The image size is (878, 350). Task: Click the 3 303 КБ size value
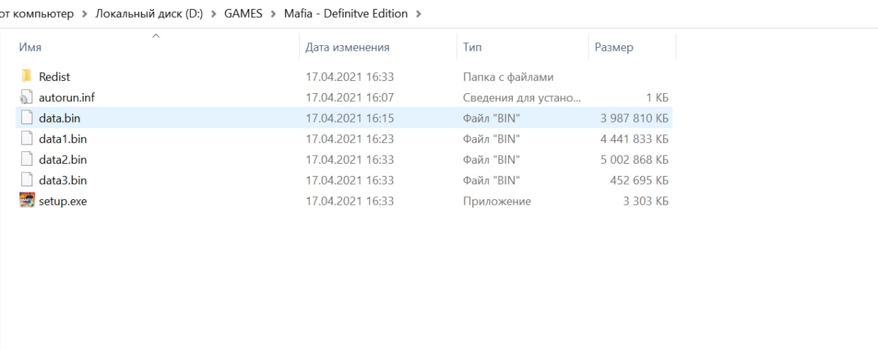(645, 201)
